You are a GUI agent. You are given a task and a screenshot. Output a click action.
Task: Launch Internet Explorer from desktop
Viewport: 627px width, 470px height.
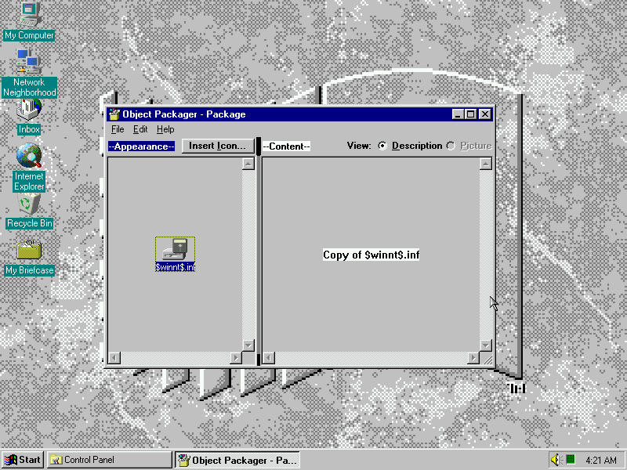click(29, 157)
